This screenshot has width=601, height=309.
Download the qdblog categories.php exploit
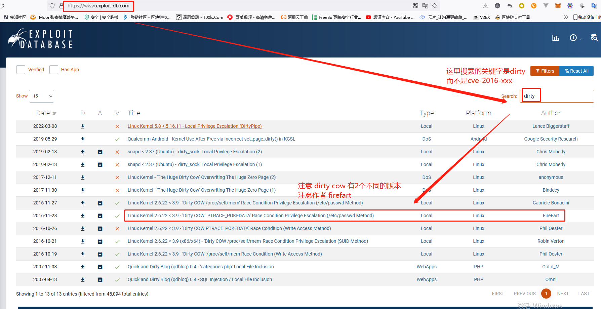[x=83, y=267]
